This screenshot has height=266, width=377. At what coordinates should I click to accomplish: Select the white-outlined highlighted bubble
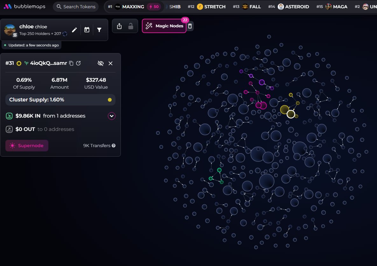[291, 114]
